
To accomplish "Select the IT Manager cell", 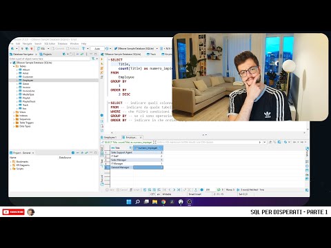I will tap(121, 163).
